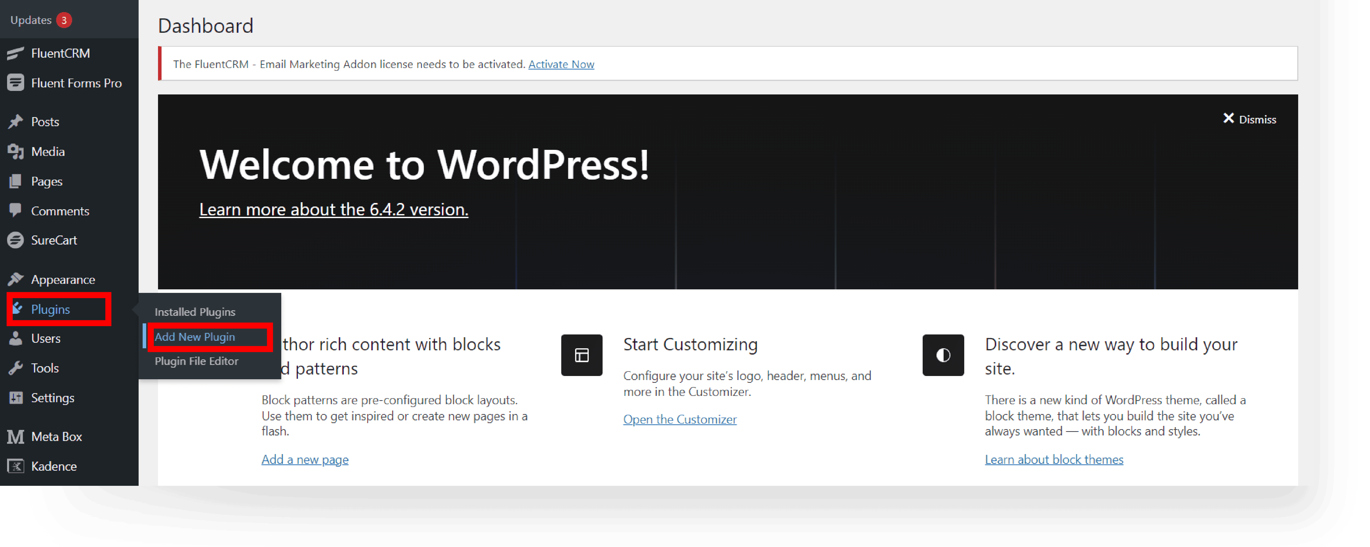Choose Installed Plugins from the submenu

195,312
